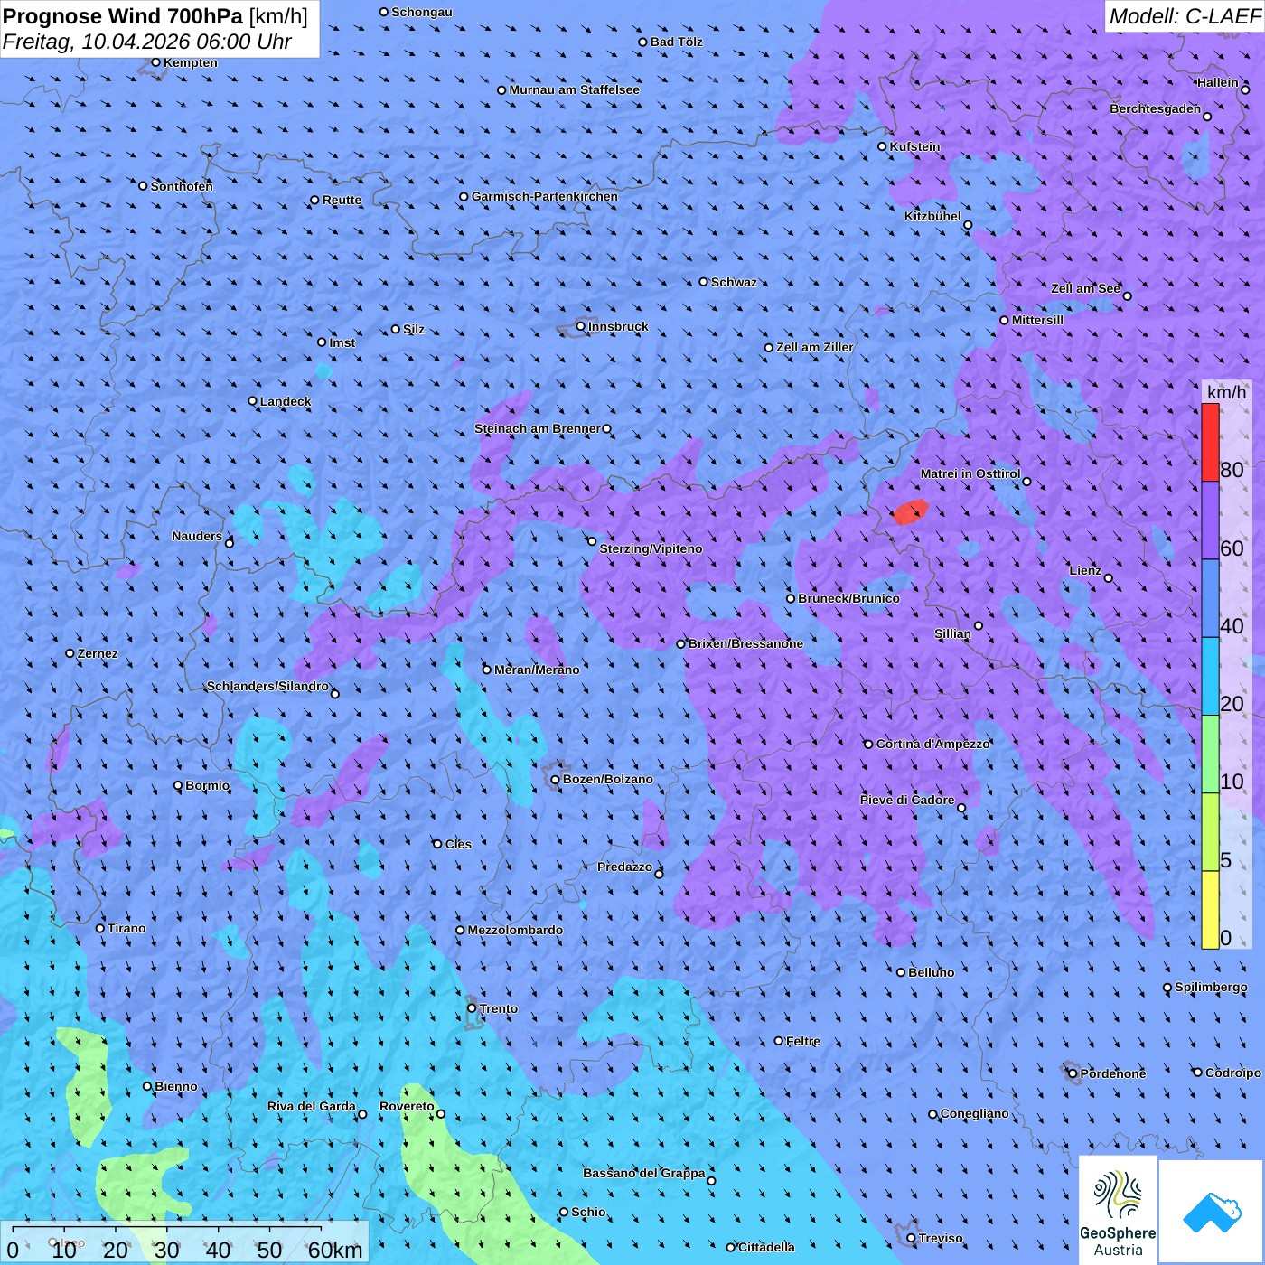The width and height of the screenshot is (1265, 1265).
Task: Click the Lienz city marker
Action: pyautogui.click(x=1109, y=578)
